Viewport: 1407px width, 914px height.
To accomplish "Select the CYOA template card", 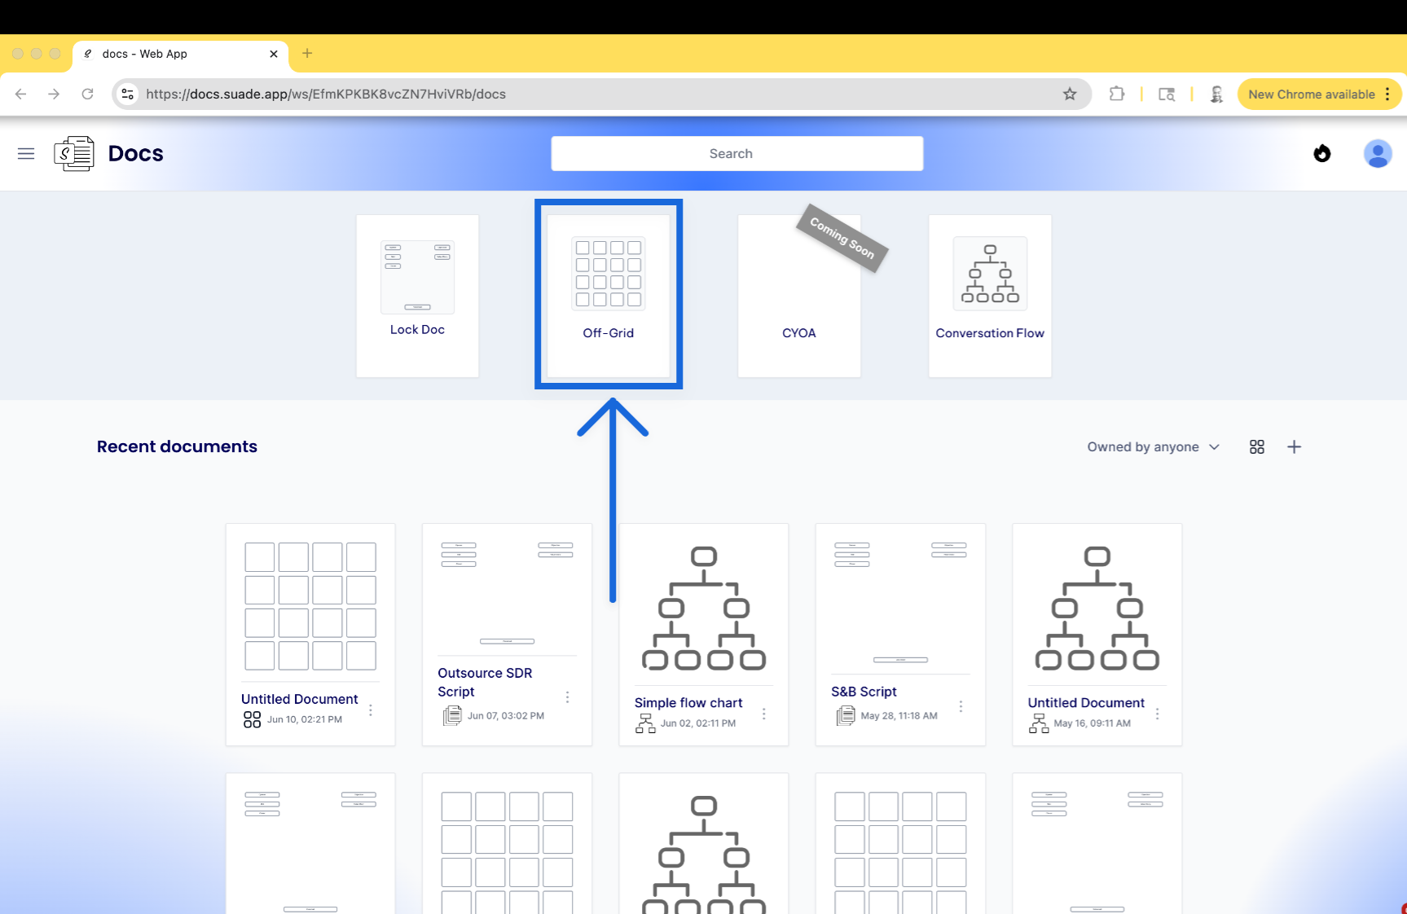I will point(799,296).
